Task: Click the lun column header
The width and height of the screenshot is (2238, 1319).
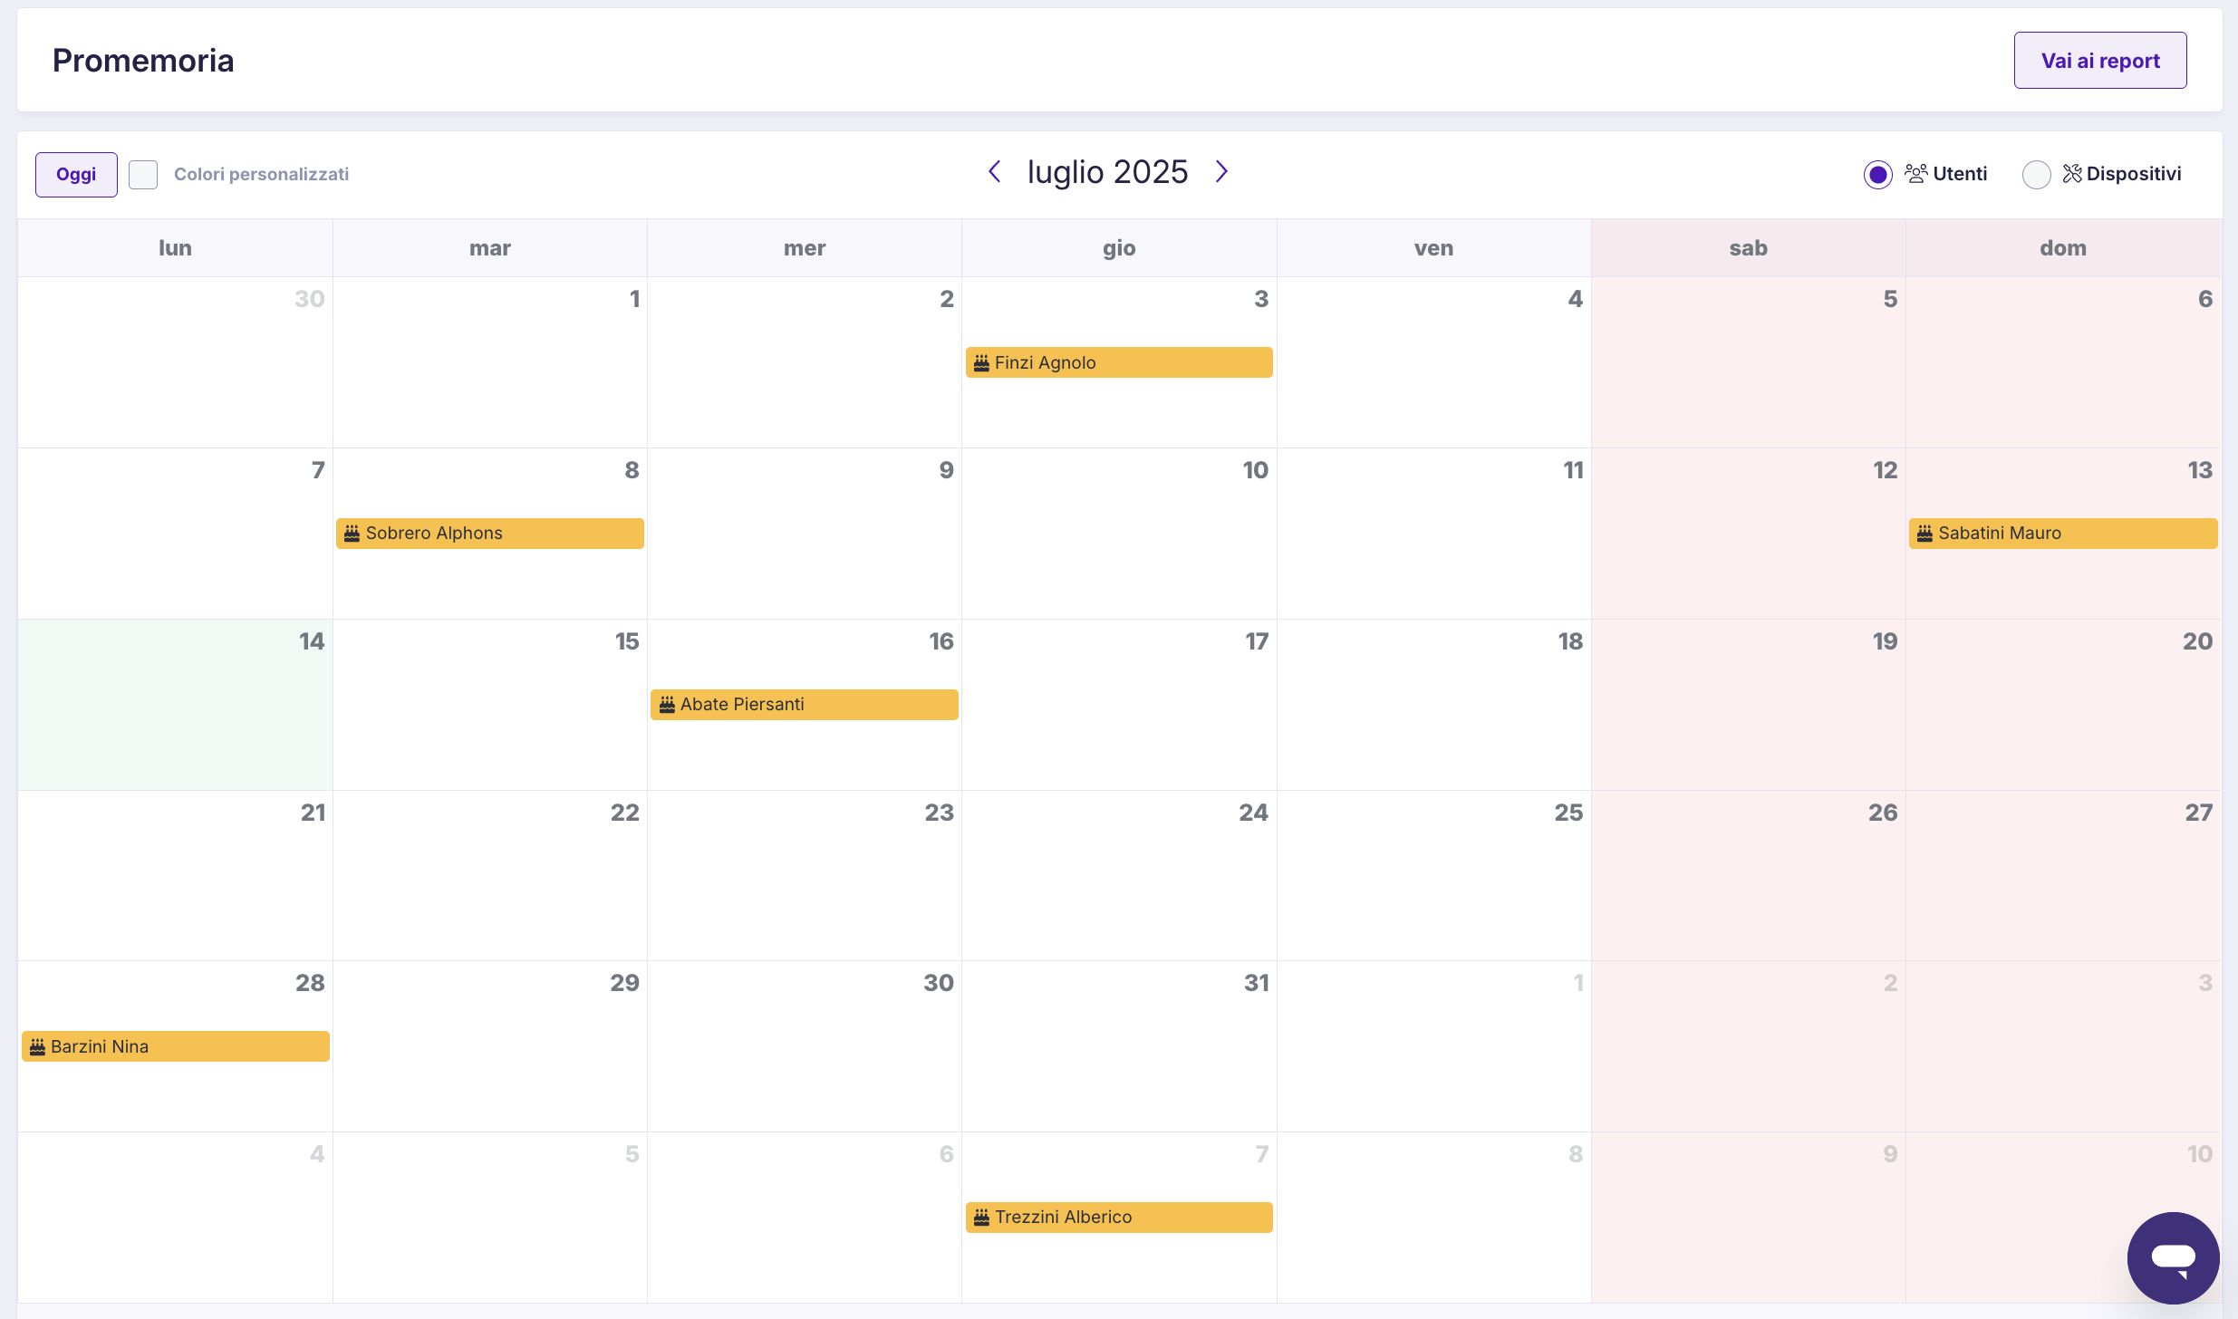Action: coord(175,248)
